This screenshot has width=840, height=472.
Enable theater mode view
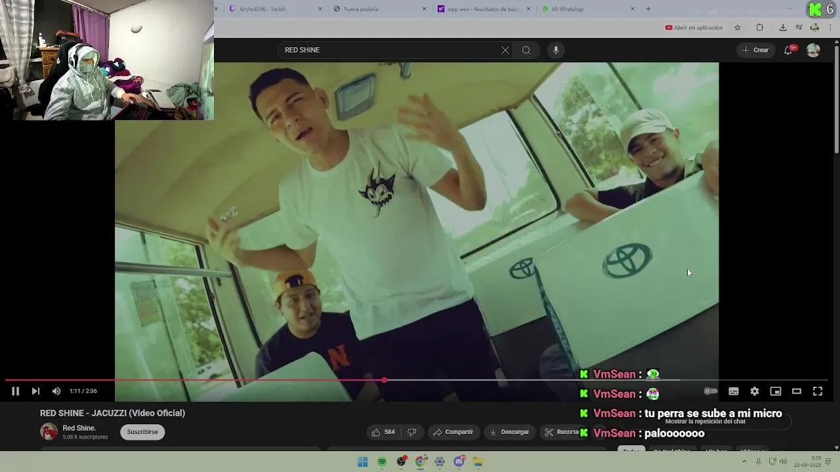797,391
